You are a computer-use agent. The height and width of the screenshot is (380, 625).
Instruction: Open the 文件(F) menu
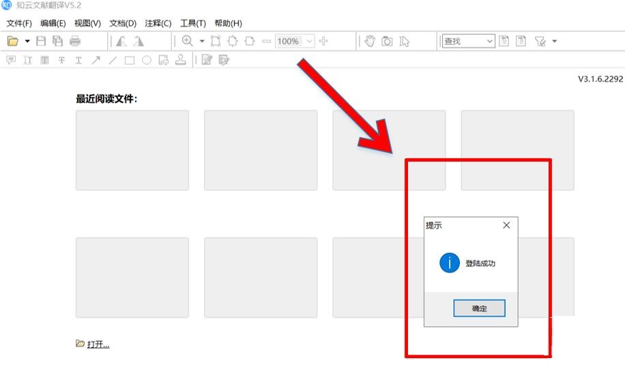(x=19, y=23)
